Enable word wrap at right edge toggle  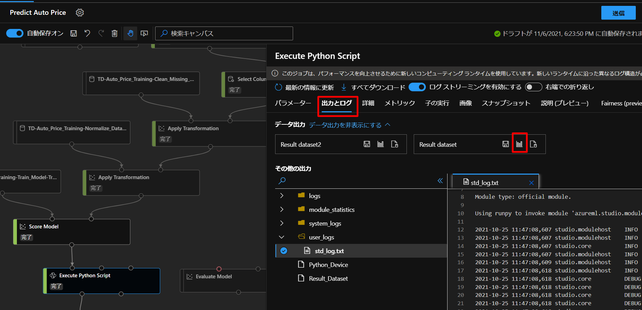[x=533, y=87]
